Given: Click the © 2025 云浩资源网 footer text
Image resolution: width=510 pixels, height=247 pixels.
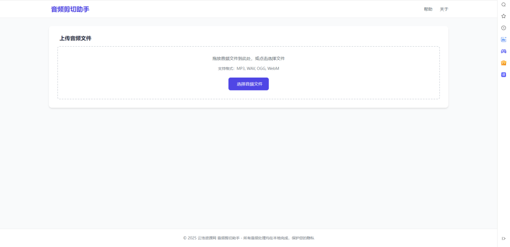Looking at the screenshot, I should tap(249, 238).
